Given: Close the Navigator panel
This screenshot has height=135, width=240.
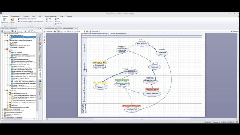Looking at the screenshot, I should coord(40,28).
